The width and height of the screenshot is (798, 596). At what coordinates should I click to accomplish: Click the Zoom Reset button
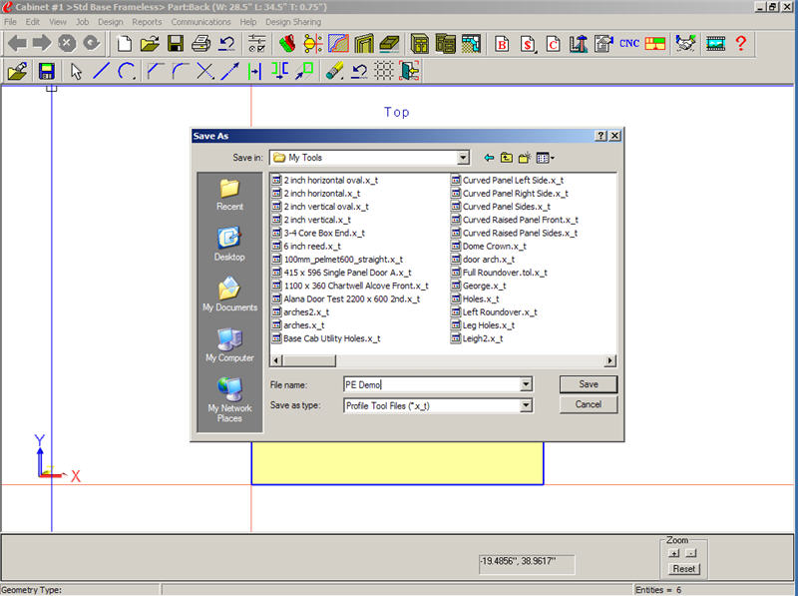[683, 568]
